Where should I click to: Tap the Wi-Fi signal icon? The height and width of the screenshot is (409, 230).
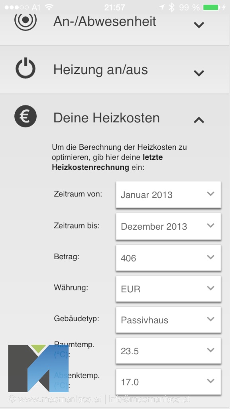pyautogui.click(x=49, y=7)
